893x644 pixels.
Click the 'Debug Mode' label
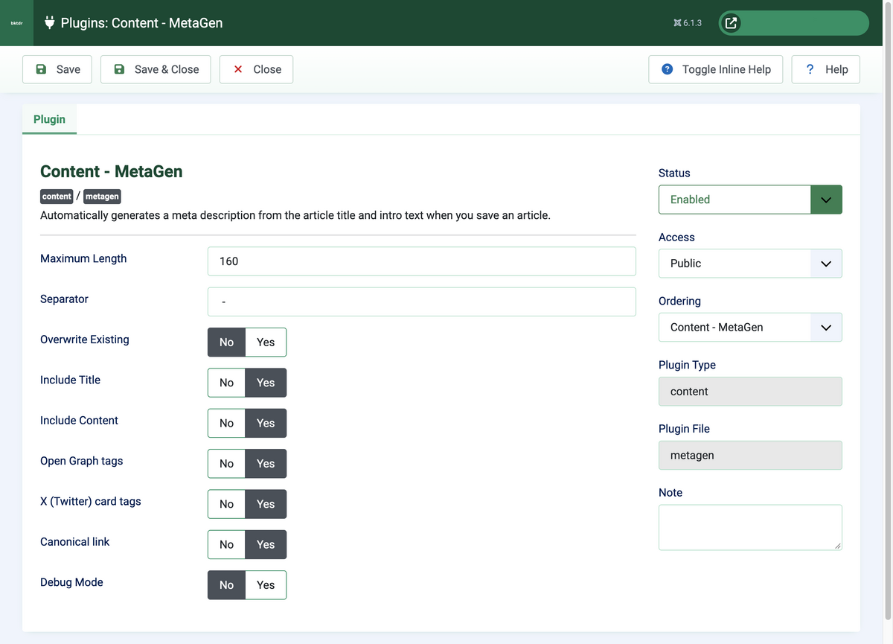click(71, 582)
